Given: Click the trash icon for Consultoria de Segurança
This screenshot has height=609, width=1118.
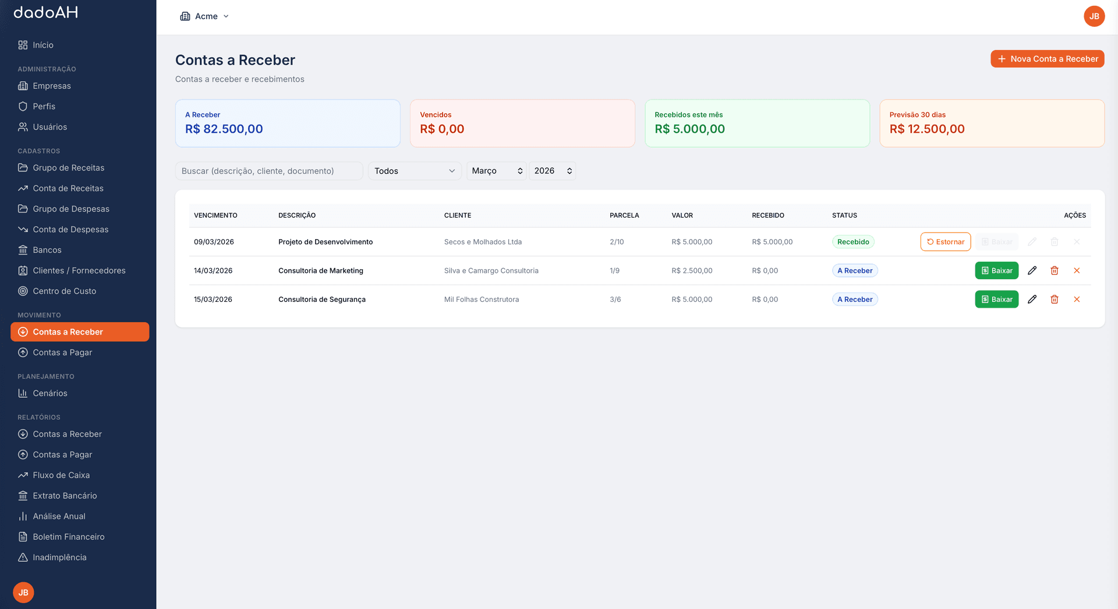Looking at the screenshot, I should (1054, 300).
